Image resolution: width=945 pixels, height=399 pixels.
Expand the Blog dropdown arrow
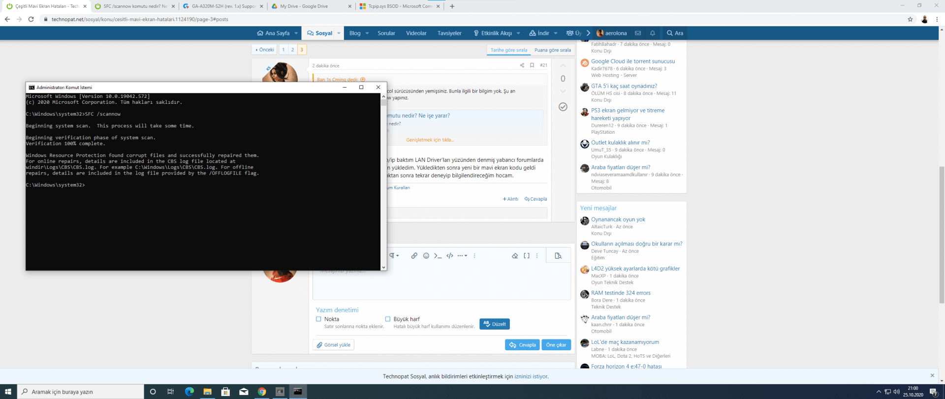tap(367, 33)
